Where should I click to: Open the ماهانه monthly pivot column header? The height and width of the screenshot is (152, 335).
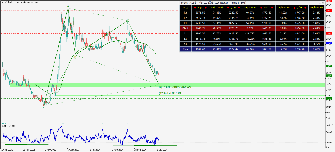[x=266, y=8]
